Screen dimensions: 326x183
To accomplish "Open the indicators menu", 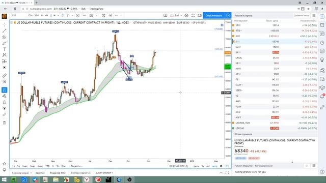I will 84,16.
